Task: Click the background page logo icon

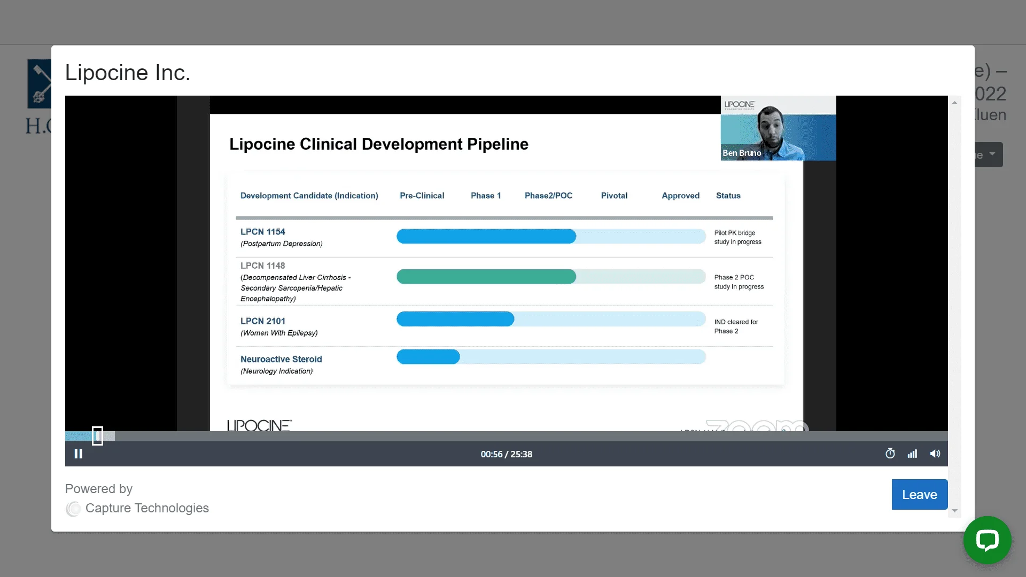Action: (x=40, y=84)
